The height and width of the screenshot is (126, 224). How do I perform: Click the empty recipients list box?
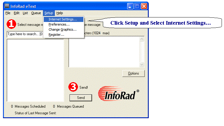(x=35, y=70)
